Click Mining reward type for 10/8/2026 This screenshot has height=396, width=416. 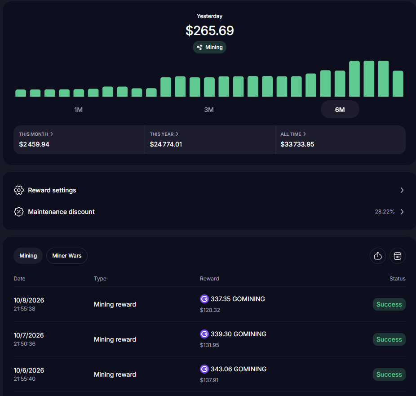click(115, 304)
